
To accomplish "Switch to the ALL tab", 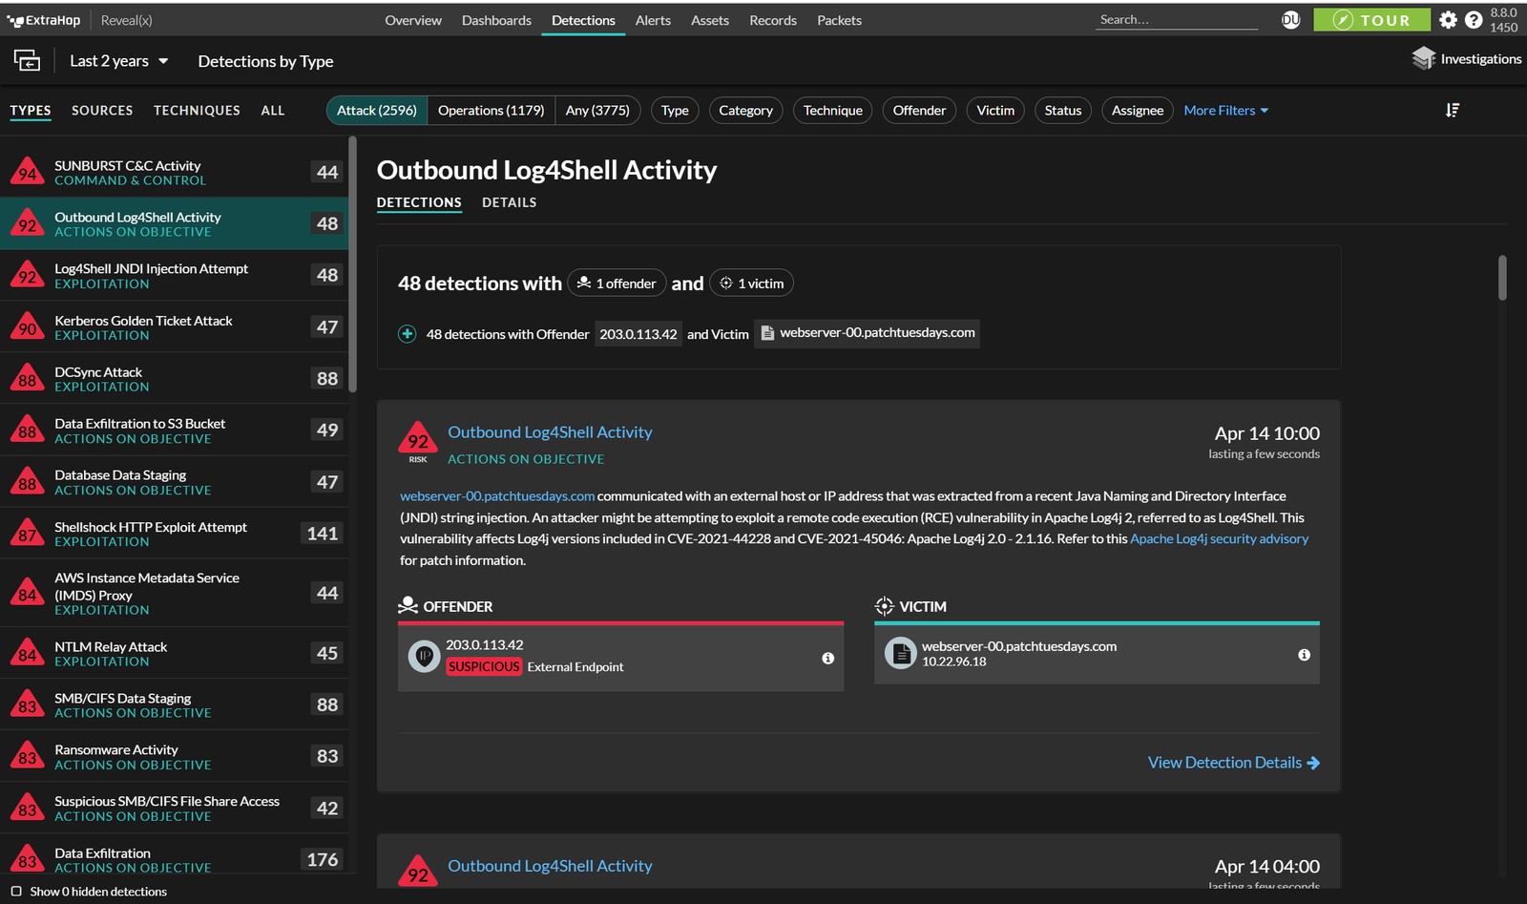I will tap(273, 111).
